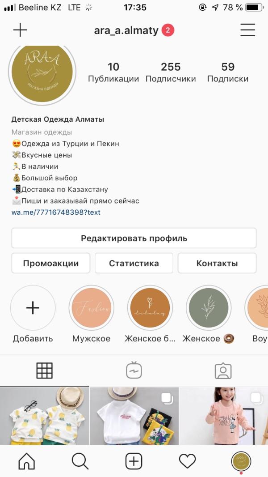
Task: Switch to the grid posts tab
Action: 44,371
